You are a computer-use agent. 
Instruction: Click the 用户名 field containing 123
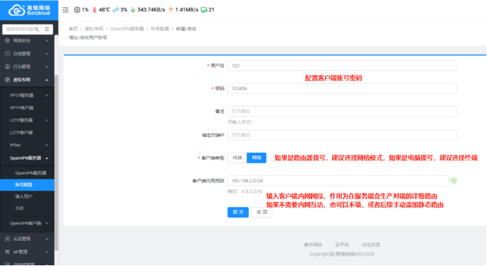point(342,65)
